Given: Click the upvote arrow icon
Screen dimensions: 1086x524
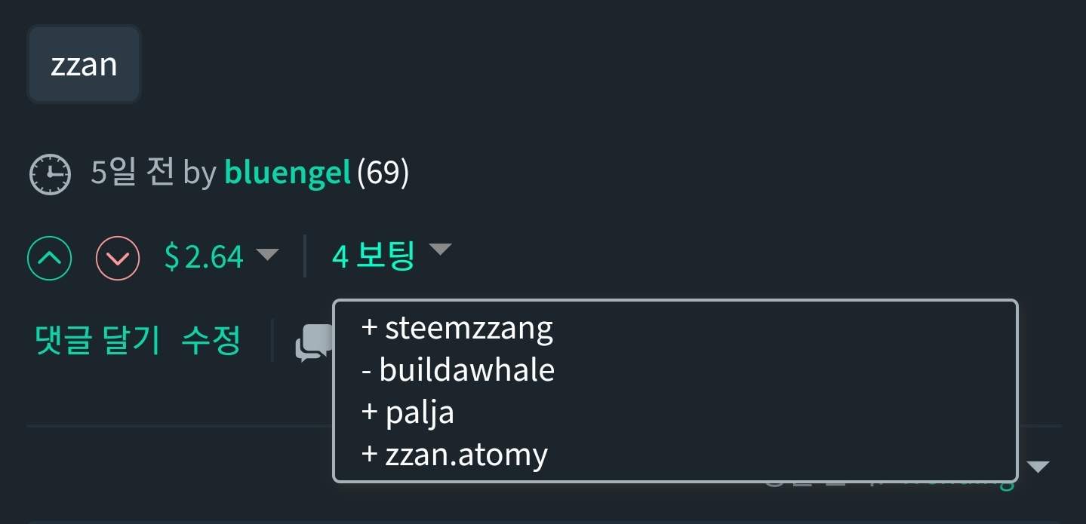Looking at the screenshot, I should pos(50,259).
